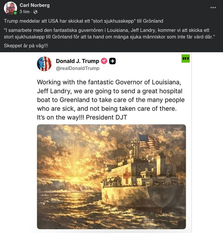
Task: Click the Carl Norberg author name
Action: (34, 5)
